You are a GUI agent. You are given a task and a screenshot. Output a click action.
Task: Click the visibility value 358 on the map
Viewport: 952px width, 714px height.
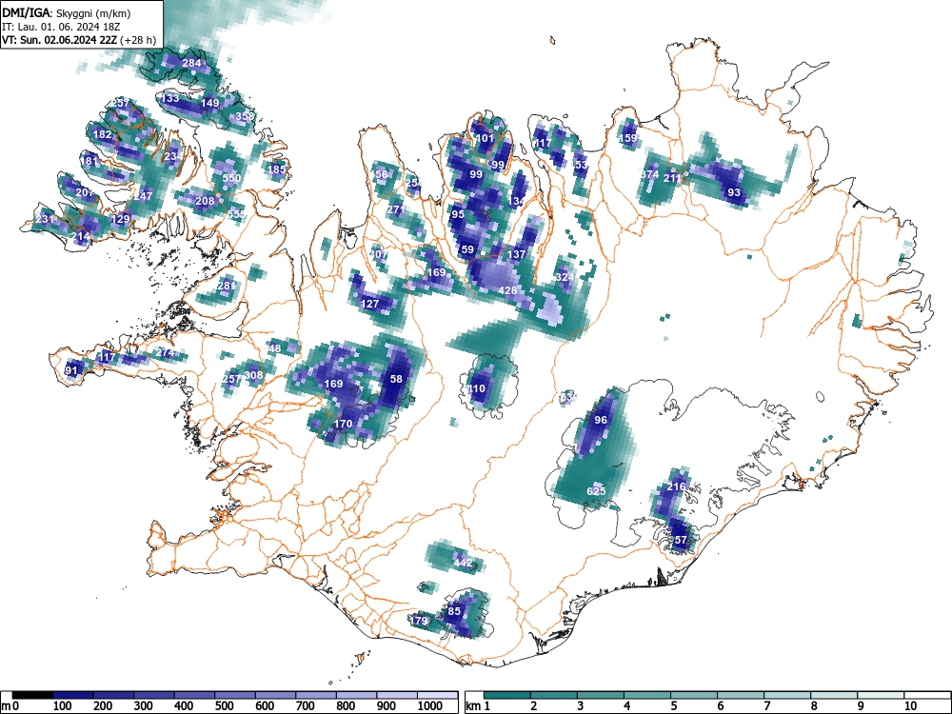click(246, 116)
